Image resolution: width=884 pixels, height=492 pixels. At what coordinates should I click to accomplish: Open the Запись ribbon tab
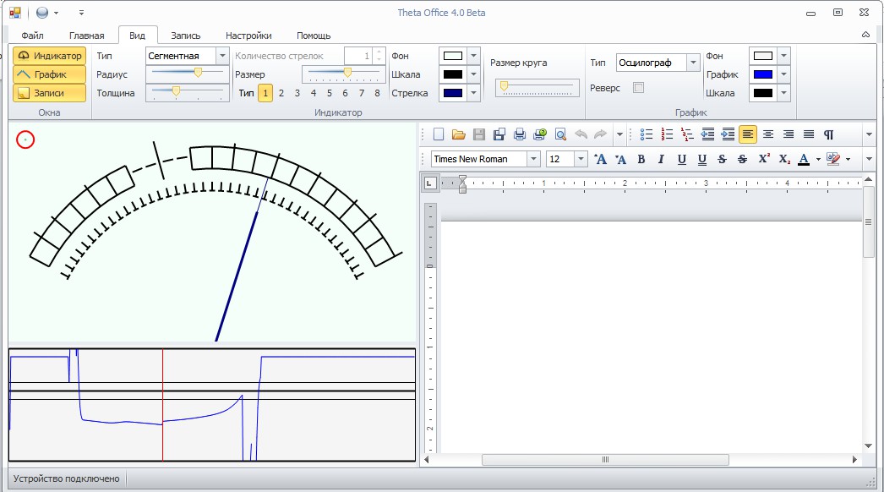click(x=185, y=36)
